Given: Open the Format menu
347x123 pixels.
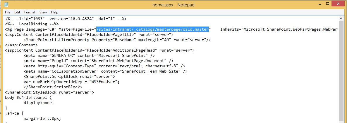Looking at the screenshot, I should click(x=30, y=12).
